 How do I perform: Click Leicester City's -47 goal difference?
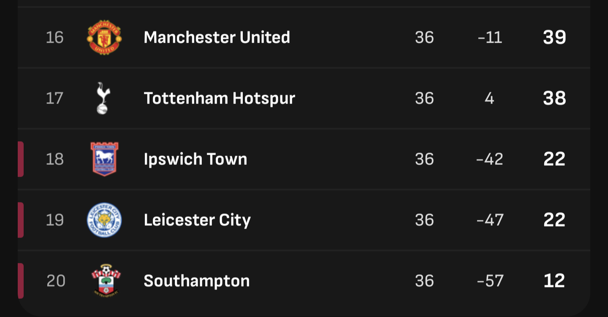point(490,220)
